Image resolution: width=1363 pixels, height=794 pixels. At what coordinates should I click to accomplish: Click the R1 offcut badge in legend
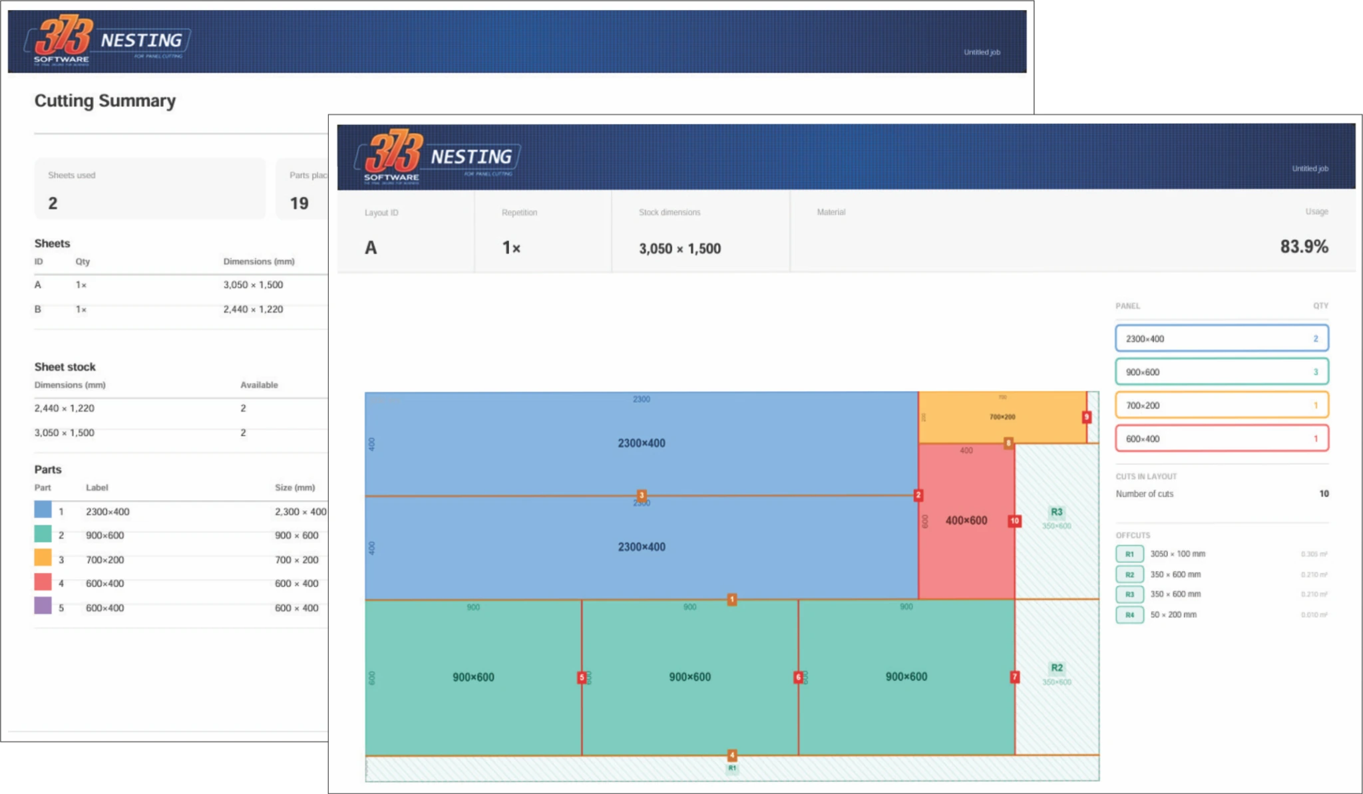(x=1129, y=554)
